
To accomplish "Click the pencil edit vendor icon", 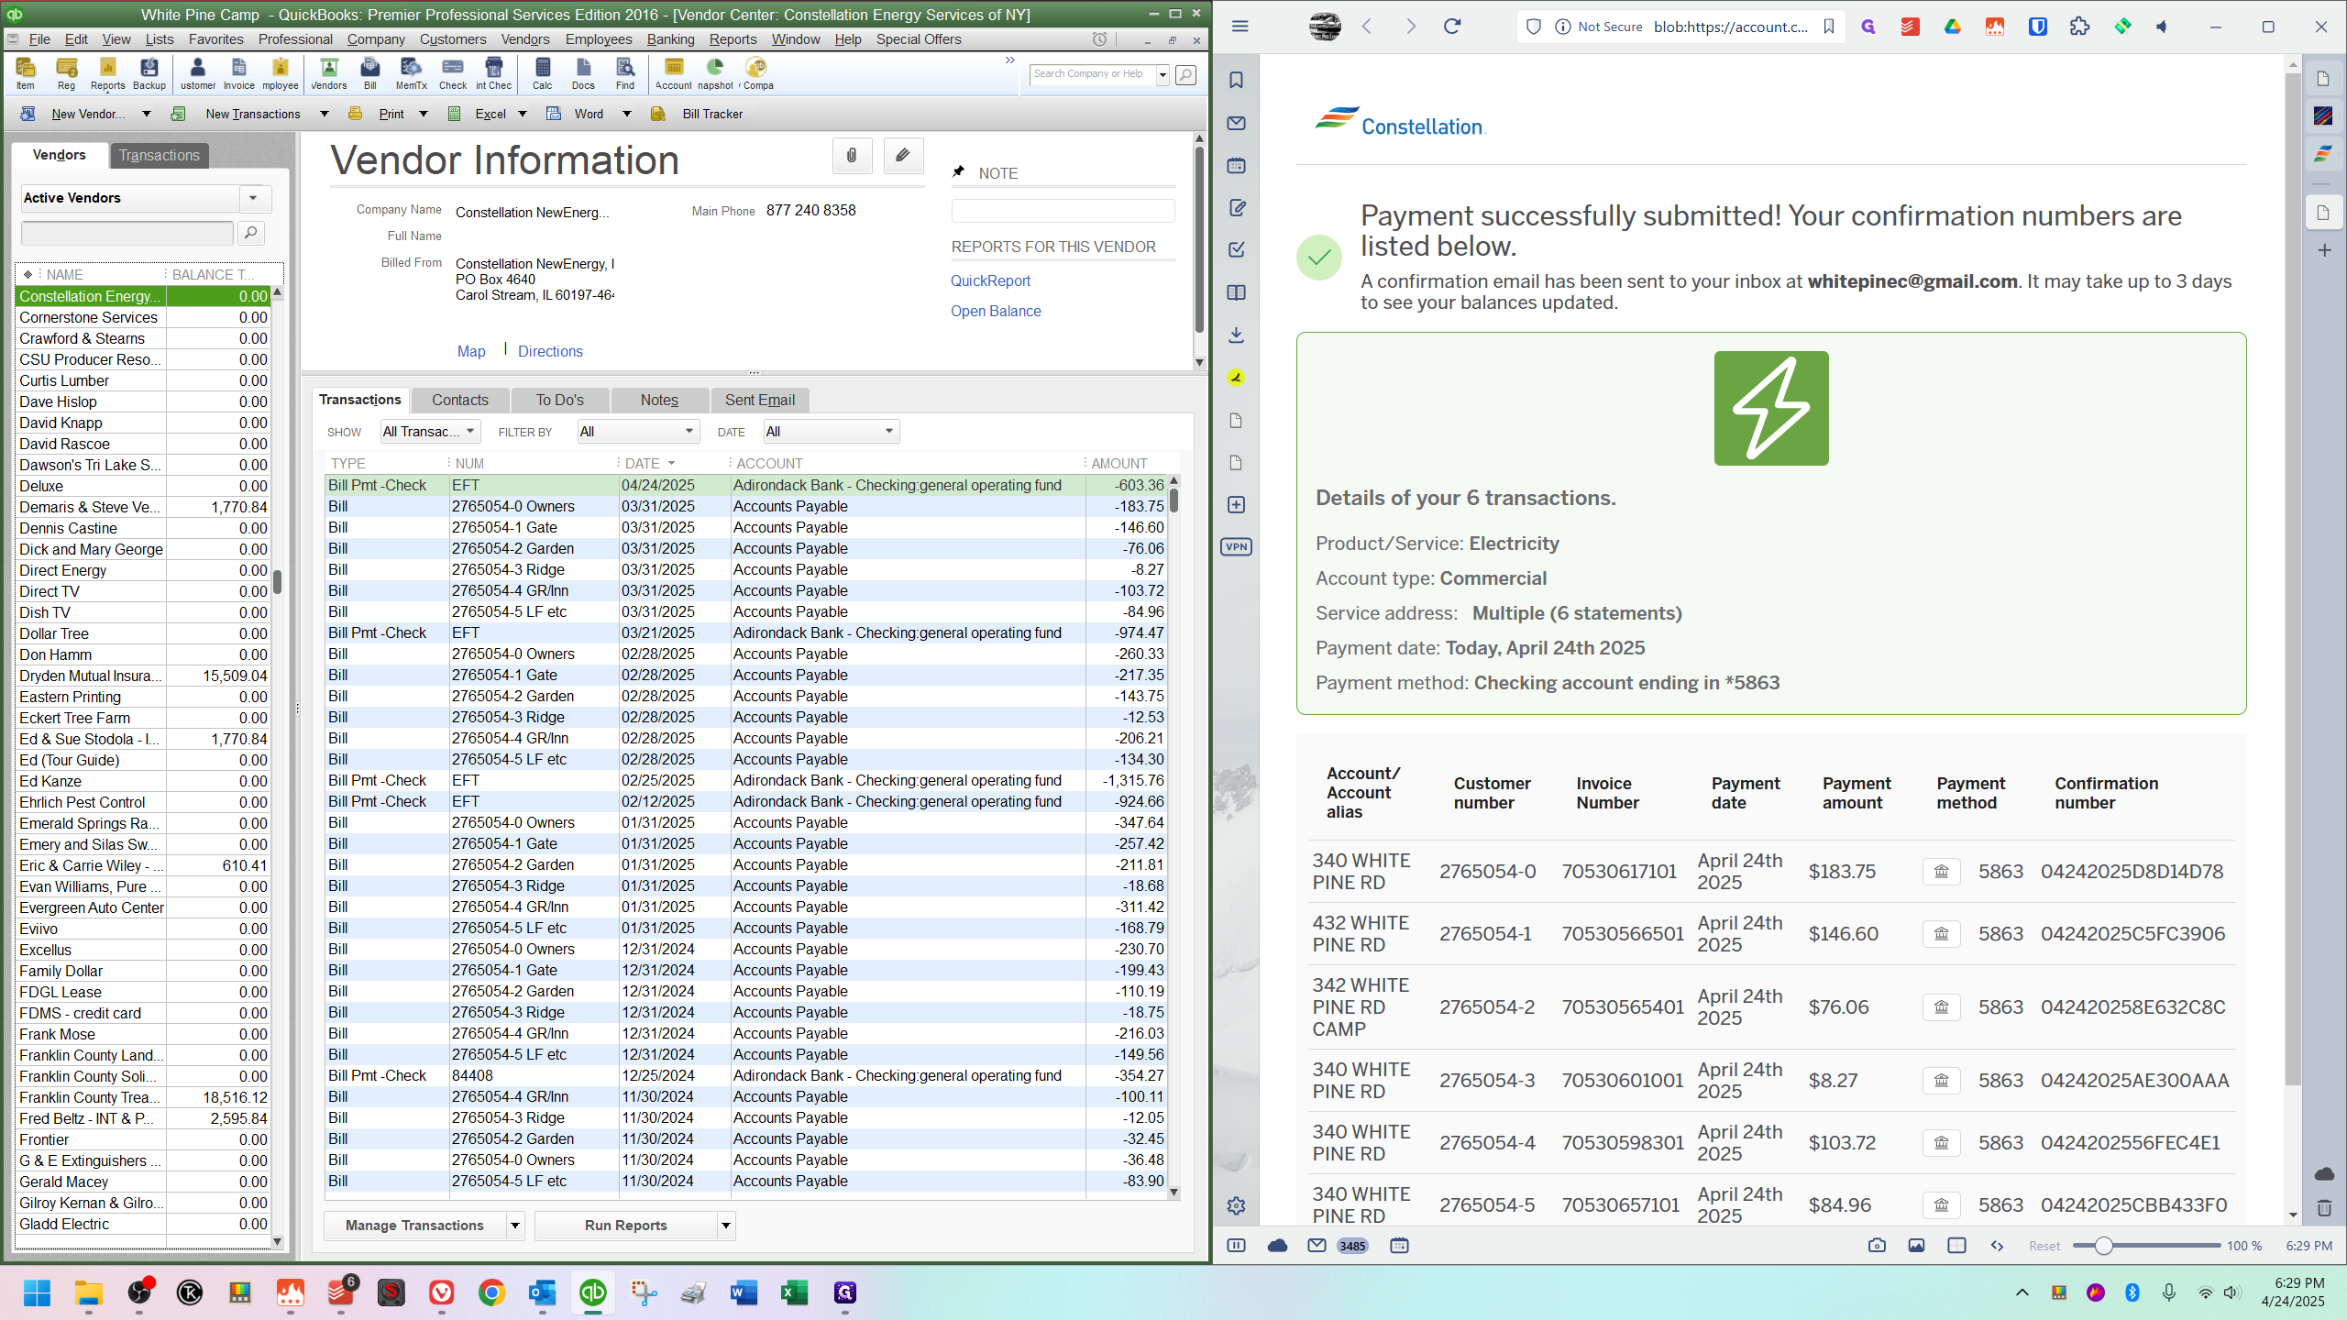I will tap(903, 156).
